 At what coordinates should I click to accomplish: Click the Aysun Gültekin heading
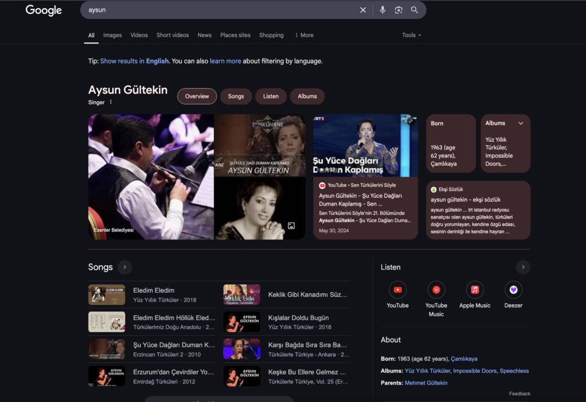pos(128,90)
